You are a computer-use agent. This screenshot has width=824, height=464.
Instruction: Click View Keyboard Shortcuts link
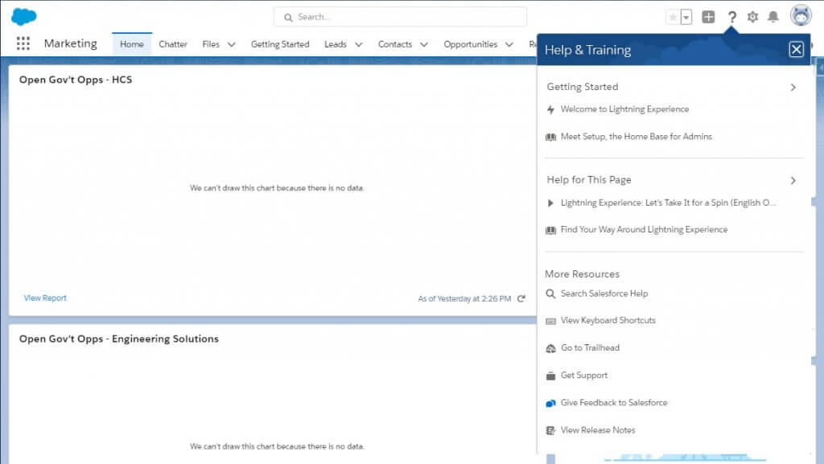608,320
